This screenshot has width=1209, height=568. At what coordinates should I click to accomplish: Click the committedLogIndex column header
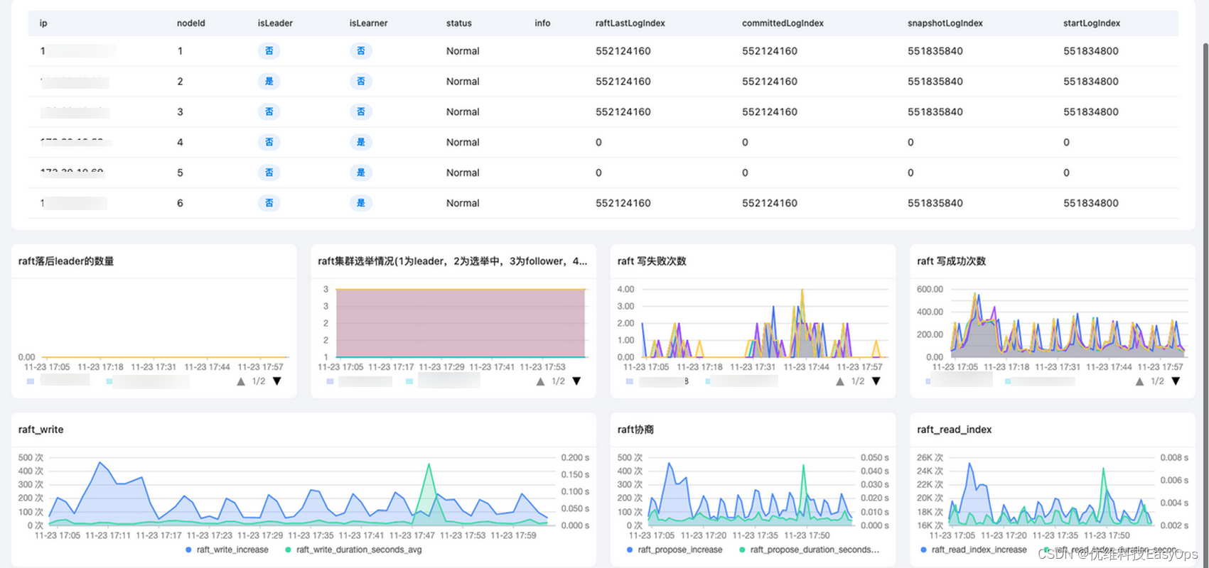click(x=783, y=23)
